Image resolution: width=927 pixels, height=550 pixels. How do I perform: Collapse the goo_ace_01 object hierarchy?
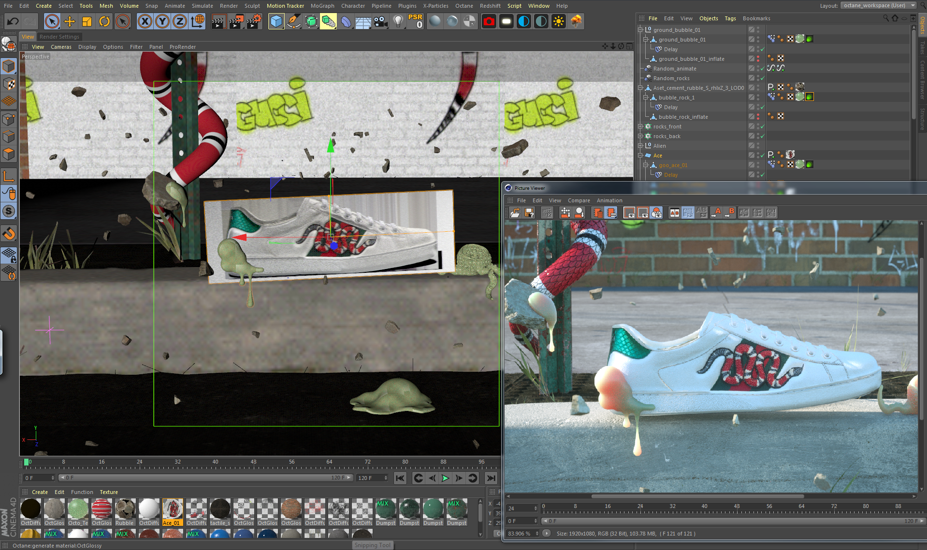tap(645, 165)
